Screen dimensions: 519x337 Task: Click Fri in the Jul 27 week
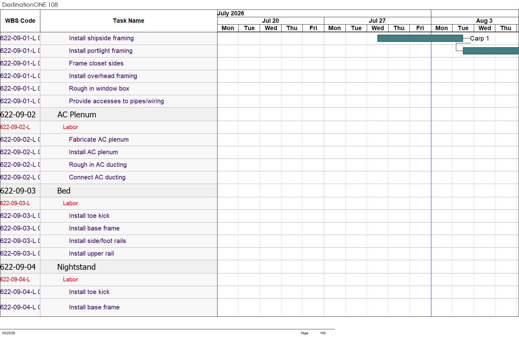coord(420,28)
